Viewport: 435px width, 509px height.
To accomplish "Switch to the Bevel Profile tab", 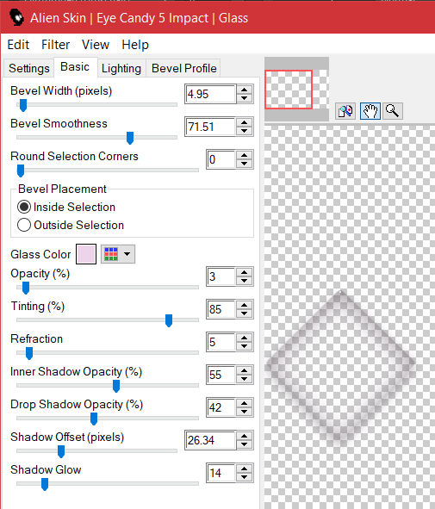I will [183, 68].
